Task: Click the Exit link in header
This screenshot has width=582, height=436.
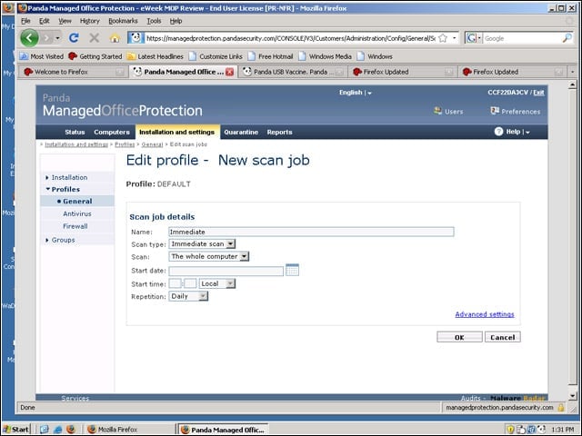Action: tap(538, 93)
